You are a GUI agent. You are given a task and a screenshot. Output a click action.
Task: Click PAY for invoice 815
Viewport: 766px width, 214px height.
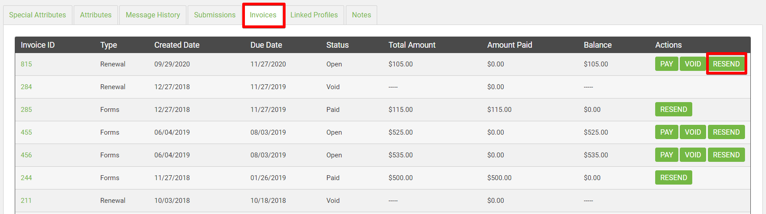pyautogui.click(x=666, y=64)
